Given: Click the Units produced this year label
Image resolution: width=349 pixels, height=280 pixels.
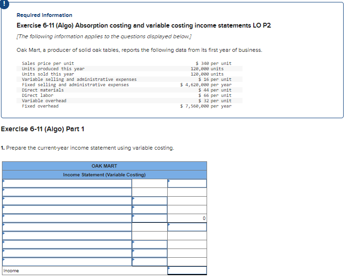Looking at the screenshot, I should click(53, 69).
